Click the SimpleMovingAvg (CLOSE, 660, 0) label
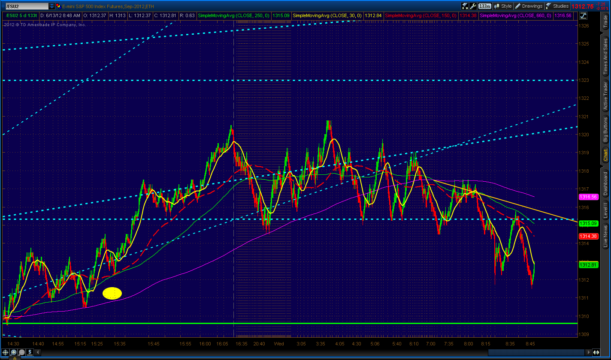 coord(515,15)
